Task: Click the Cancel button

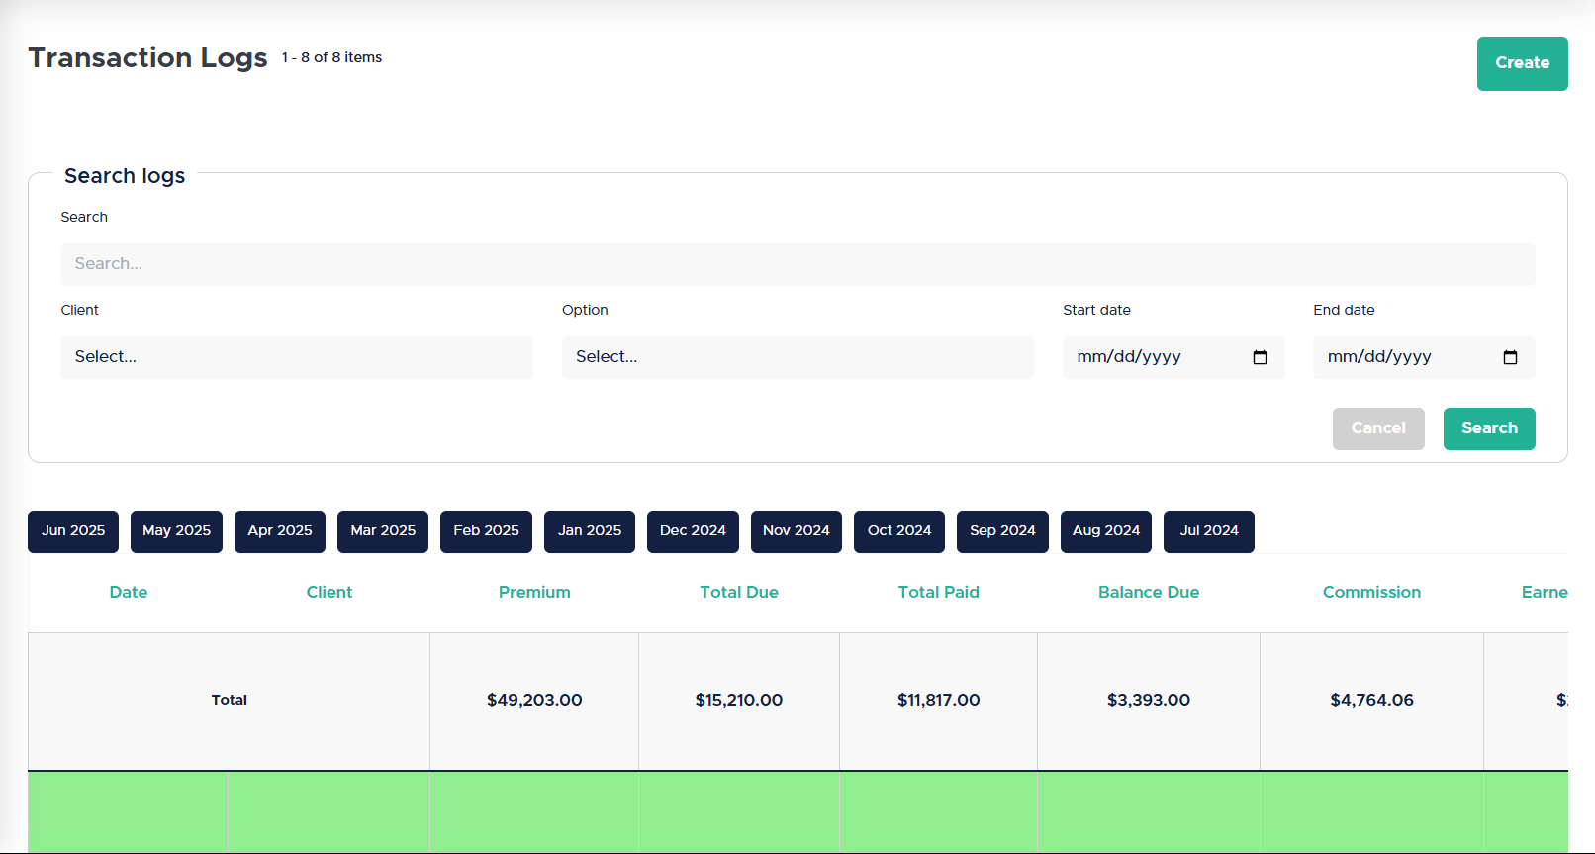Action: 1377,428
